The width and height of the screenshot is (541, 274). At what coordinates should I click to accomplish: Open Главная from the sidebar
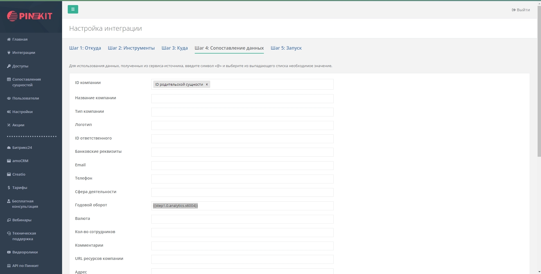[20, 39]
